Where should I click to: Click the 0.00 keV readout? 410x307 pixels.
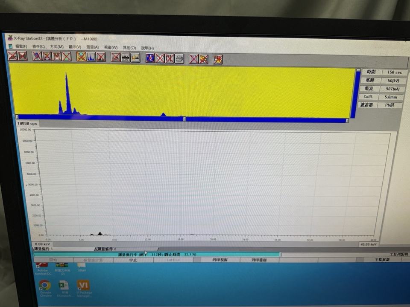[42, 244]
